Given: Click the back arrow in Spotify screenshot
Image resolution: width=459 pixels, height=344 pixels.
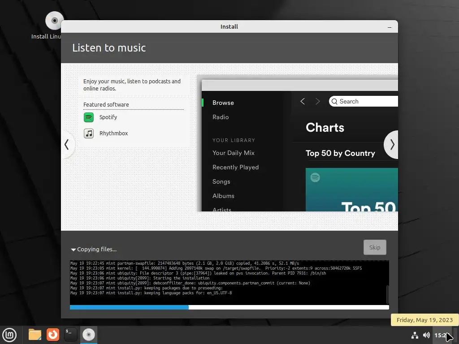Looking at the screenshot, I should click(303, 101).
